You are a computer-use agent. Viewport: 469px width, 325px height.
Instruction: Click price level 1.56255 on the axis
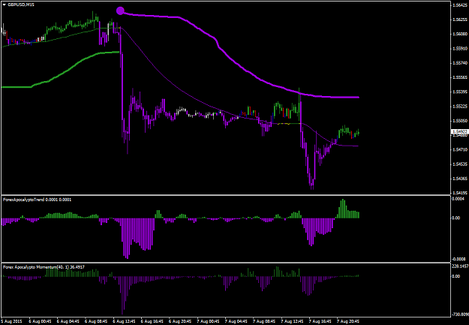click(460, 20)
